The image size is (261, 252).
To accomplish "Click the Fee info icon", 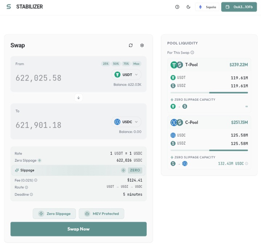I will (x=36, y=180).
